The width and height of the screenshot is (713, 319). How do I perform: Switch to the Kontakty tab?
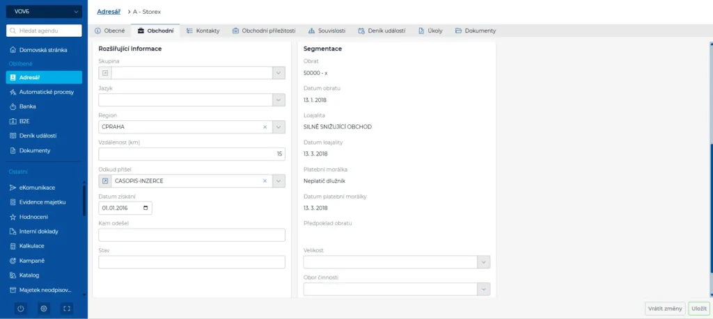click(x=203, y=31)
